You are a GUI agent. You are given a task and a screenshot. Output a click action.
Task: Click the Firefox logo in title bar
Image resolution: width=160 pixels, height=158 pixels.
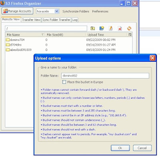click(2, 3)
